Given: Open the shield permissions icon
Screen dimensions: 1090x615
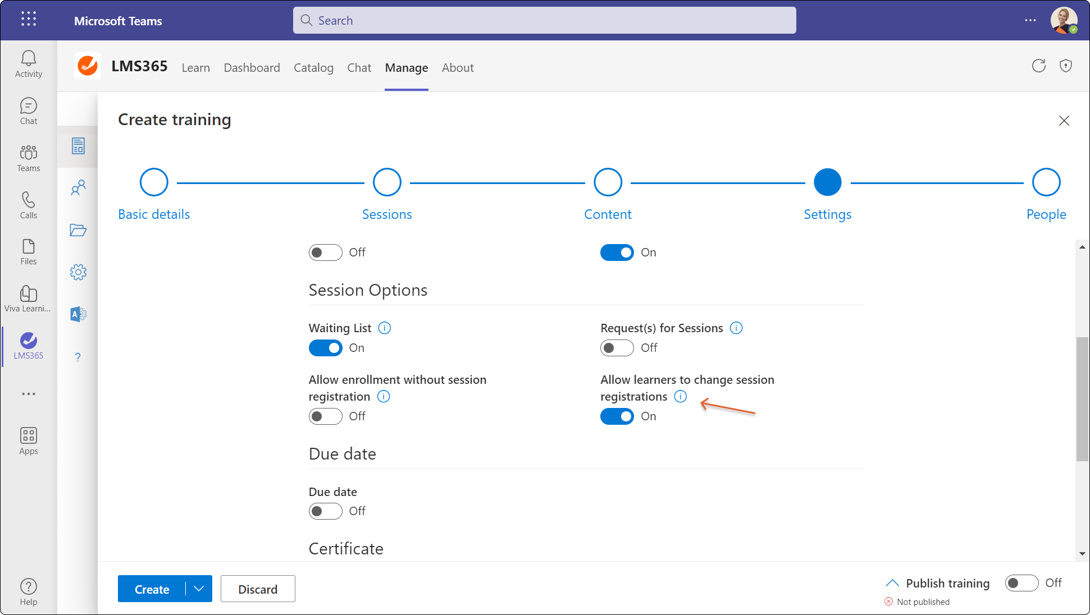Looking at the screenshot, I should pos(1066,66).
